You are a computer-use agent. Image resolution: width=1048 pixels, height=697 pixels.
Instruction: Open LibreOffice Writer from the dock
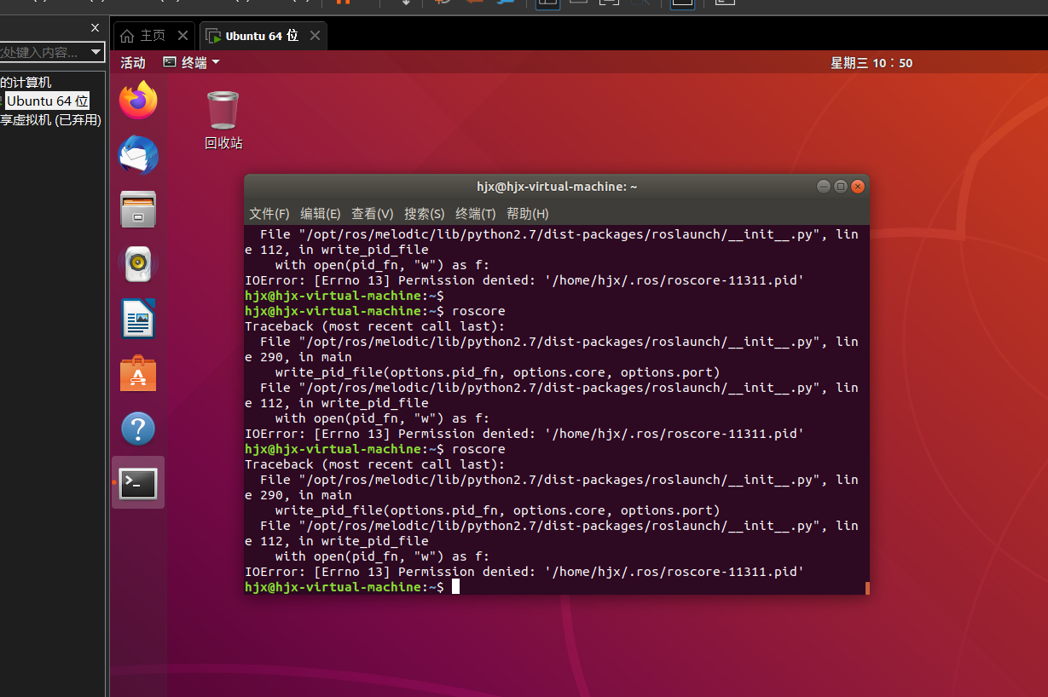138,319
